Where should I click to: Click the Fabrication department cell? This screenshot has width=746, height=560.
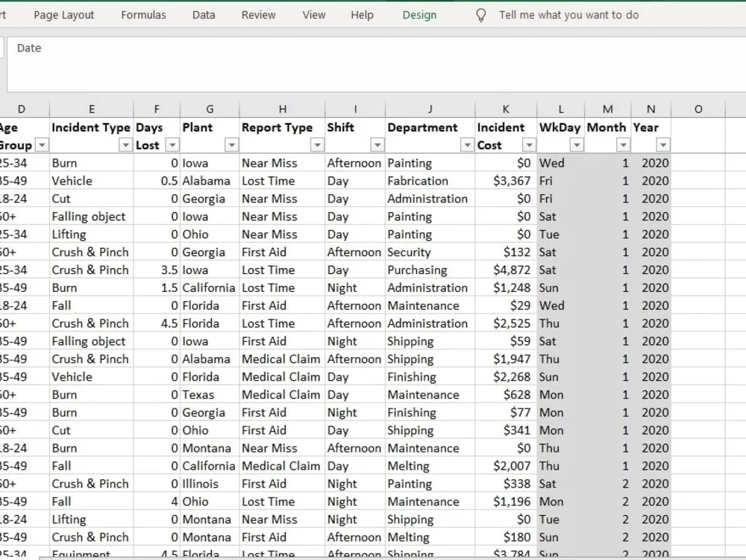click(x=430, y=181)
